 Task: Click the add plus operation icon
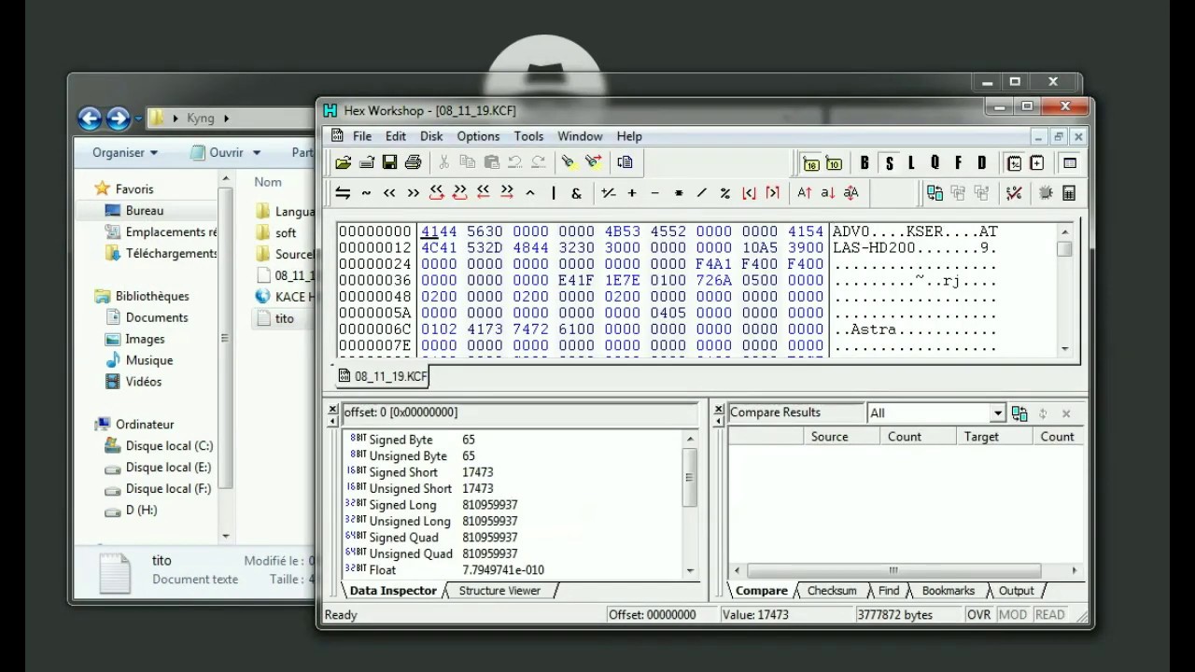632,193
